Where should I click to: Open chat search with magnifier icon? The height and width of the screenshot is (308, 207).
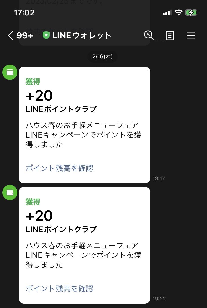[149, 35]
